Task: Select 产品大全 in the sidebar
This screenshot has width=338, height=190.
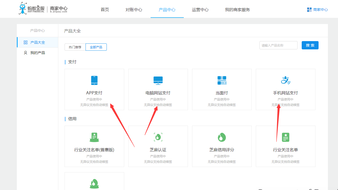Action: [38, 42]
